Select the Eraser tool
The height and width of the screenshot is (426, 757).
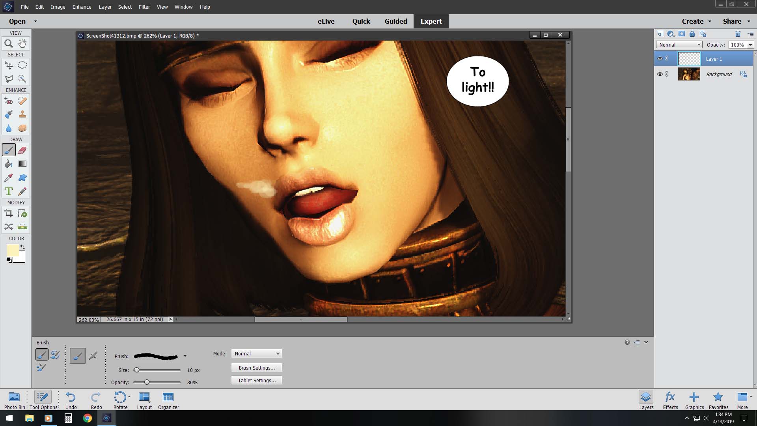(22, 150)
